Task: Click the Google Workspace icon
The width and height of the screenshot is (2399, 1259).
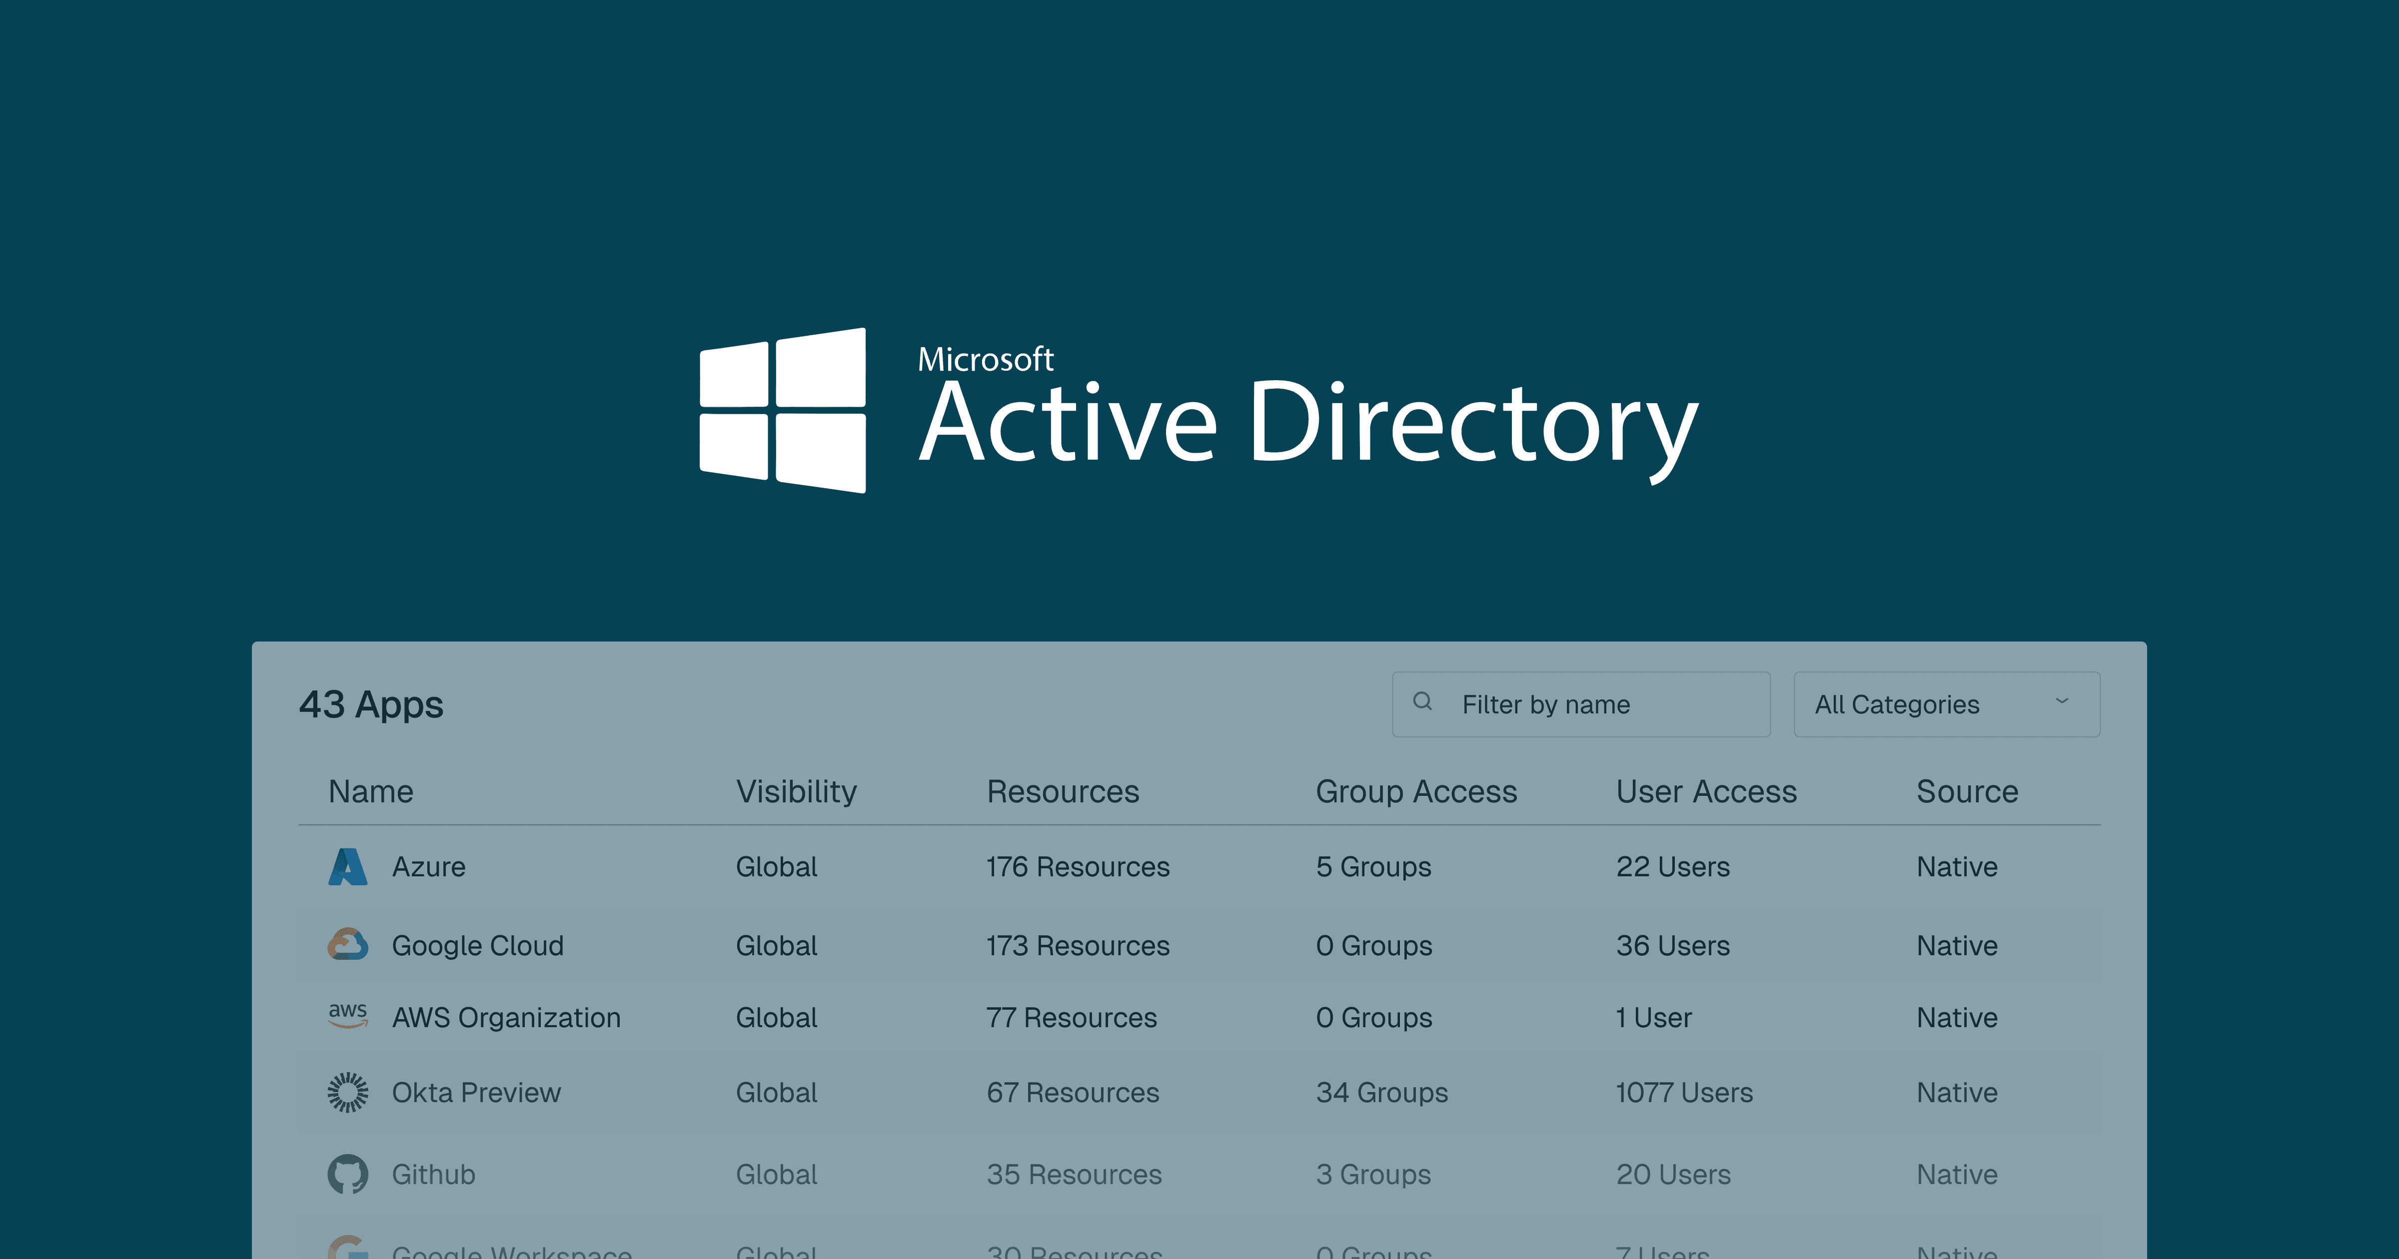Action: 347,1248
